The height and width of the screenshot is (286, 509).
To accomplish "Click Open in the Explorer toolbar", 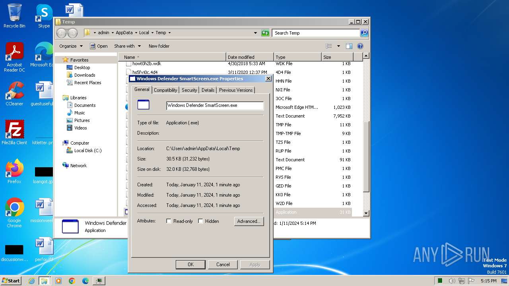I will [99, 46].
